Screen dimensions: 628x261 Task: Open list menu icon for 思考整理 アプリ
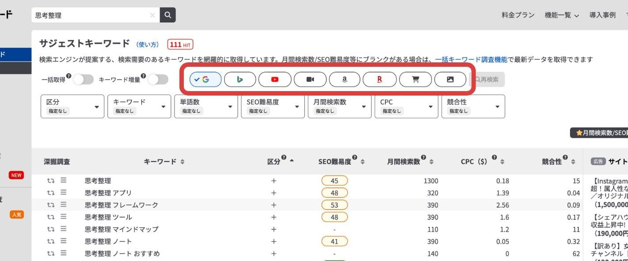pyautogui.click(x=63, y=192)
